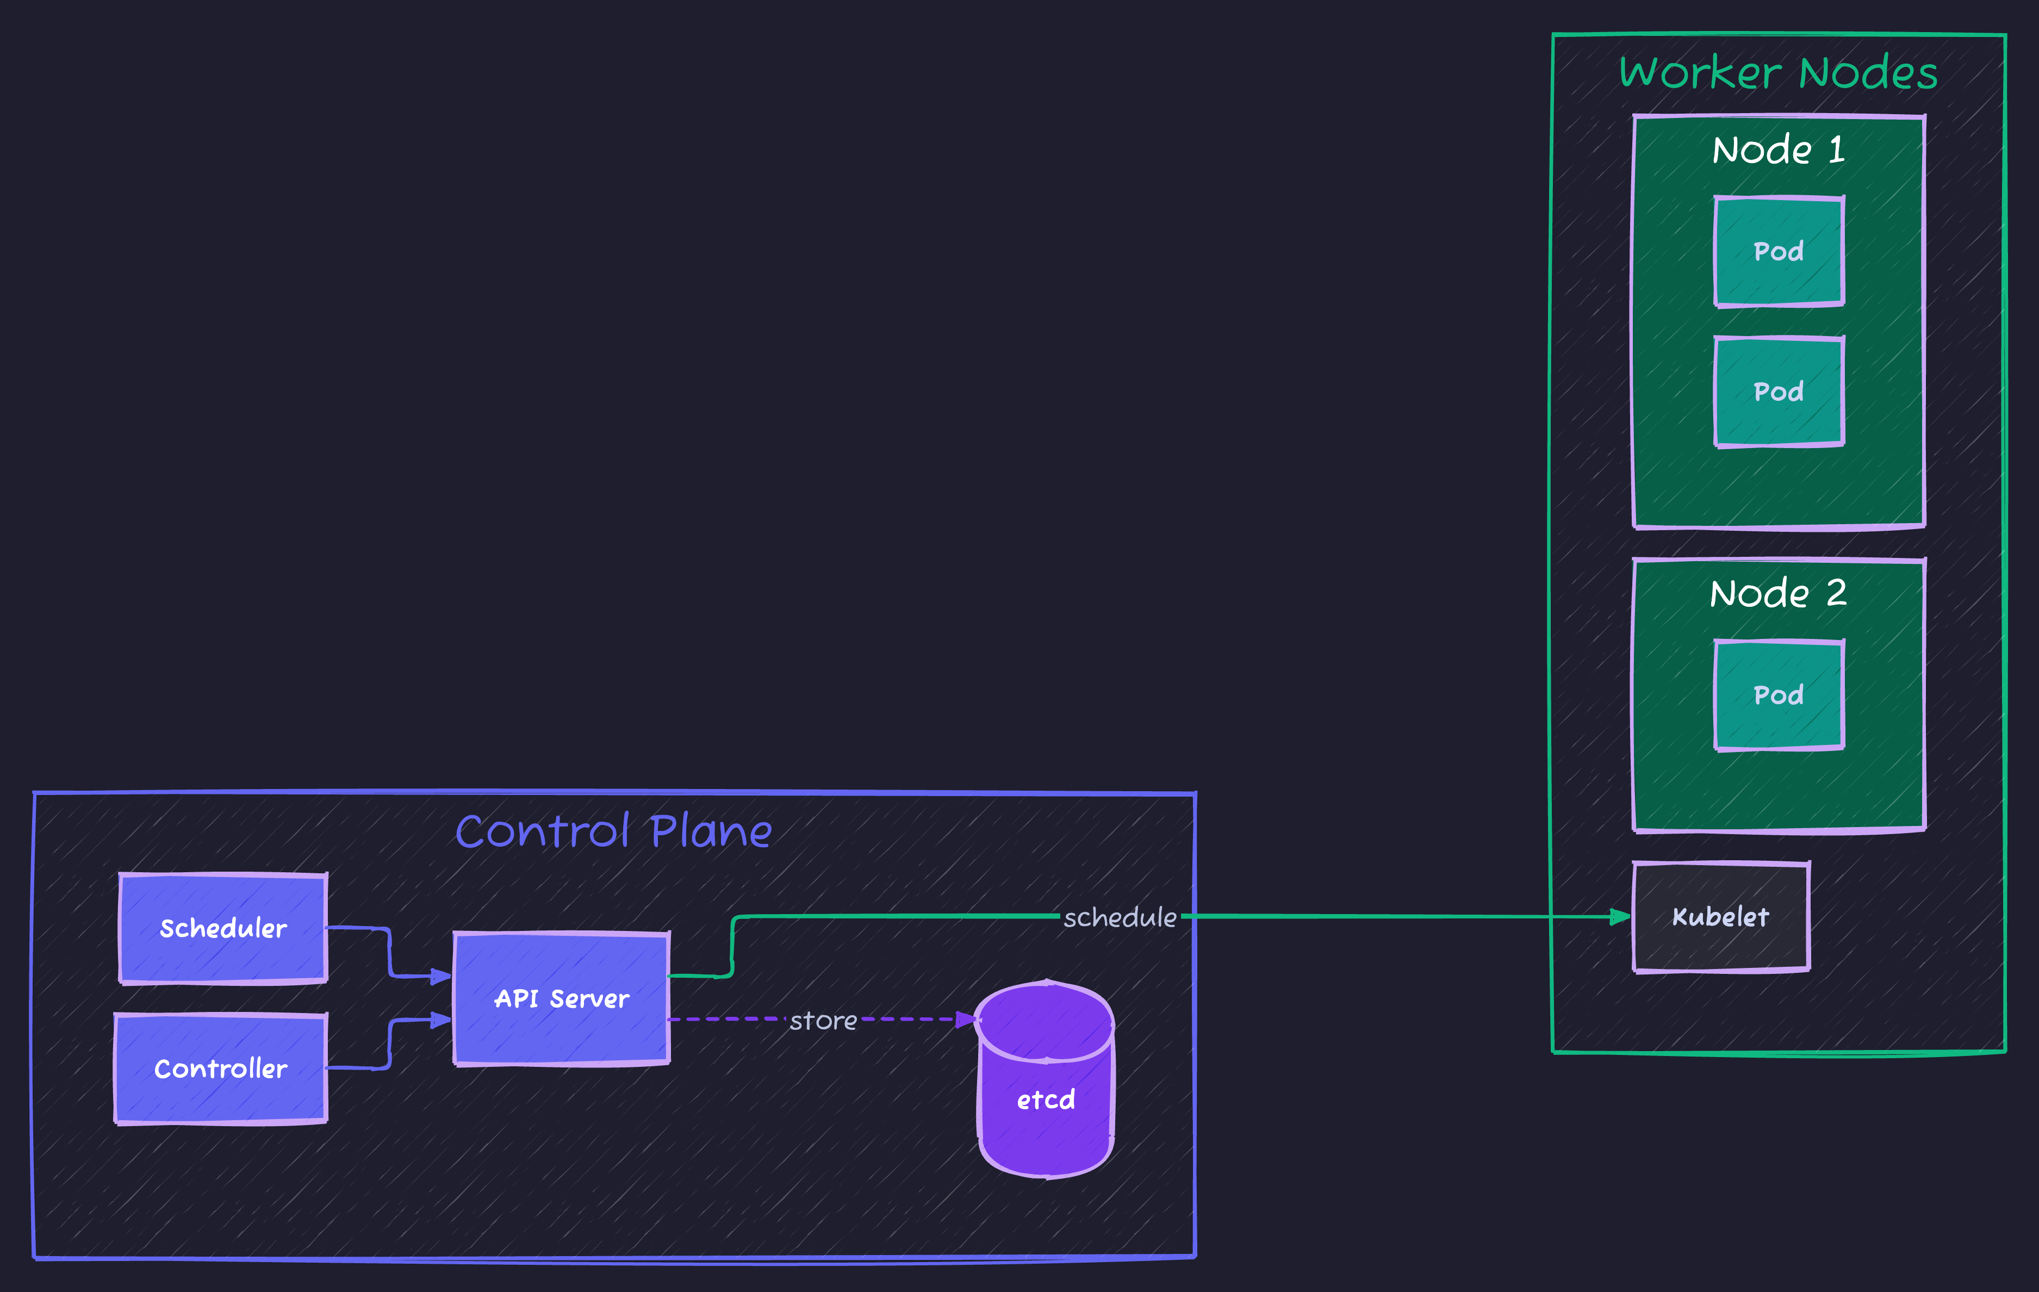
Task: Select the schedule label on the arrow
Action: coord(1120,917)
